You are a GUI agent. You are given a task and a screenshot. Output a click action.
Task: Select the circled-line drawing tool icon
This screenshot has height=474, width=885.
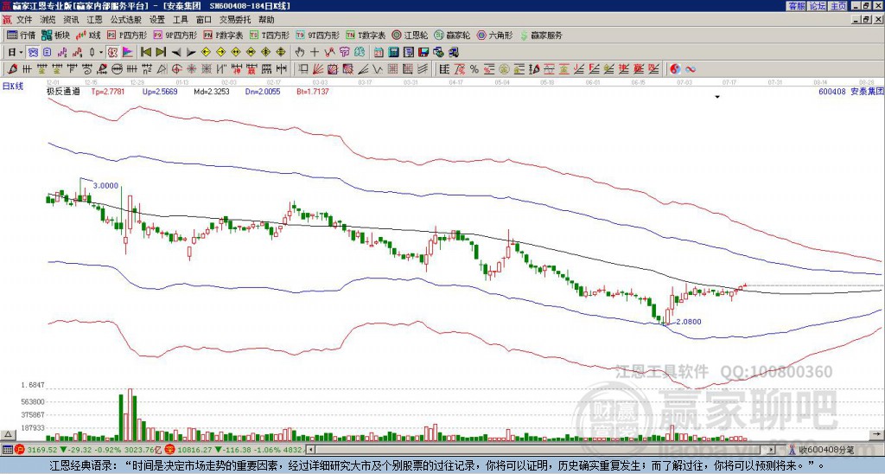(117, 69)
